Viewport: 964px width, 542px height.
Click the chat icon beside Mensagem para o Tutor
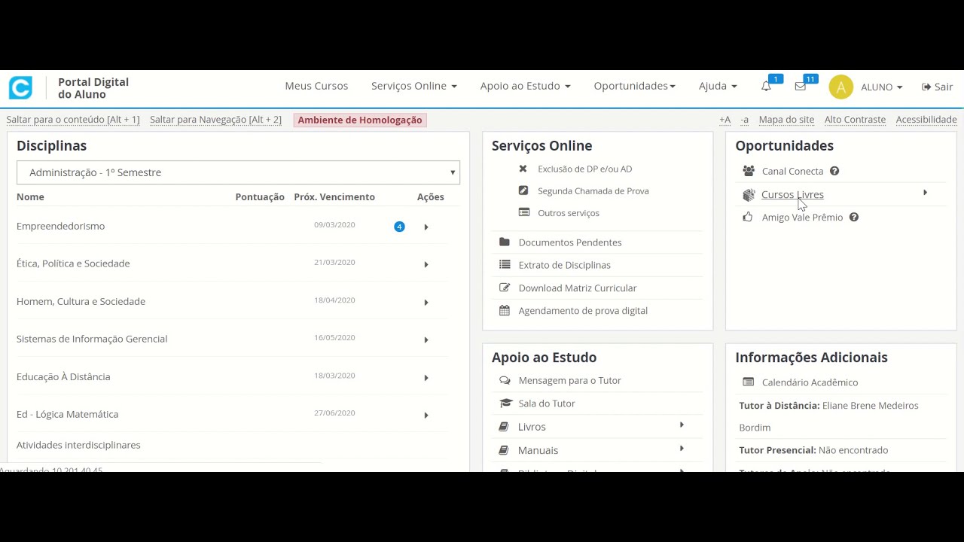tap(505, 380)
